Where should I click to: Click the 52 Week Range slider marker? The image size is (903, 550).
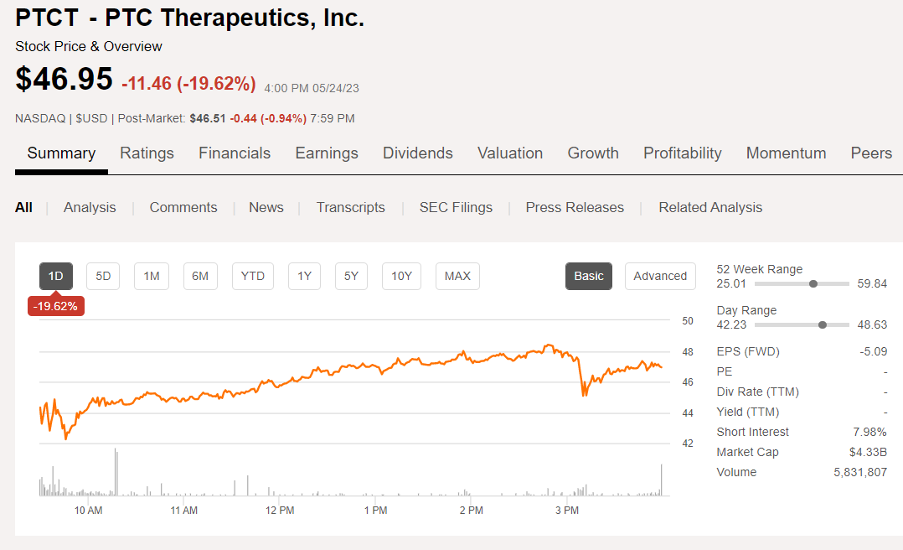[x=813, y=284]
